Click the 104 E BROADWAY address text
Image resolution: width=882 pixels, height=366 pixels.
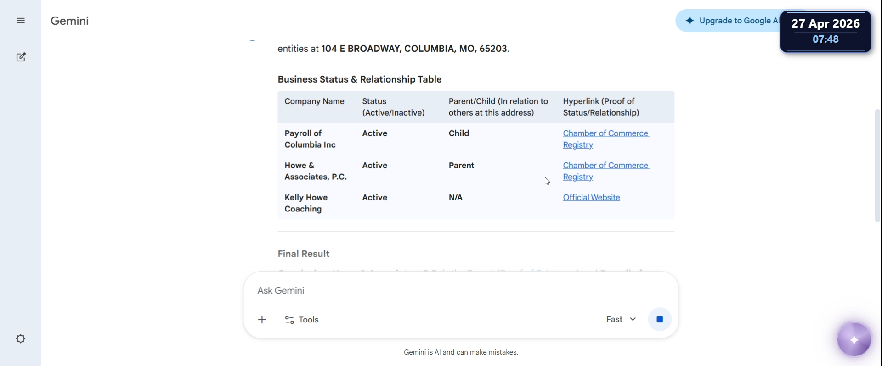tap(414, 49)
